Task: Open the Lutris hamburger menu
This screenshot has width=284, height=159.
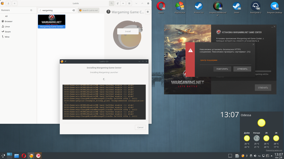Action: pos(129,4)
